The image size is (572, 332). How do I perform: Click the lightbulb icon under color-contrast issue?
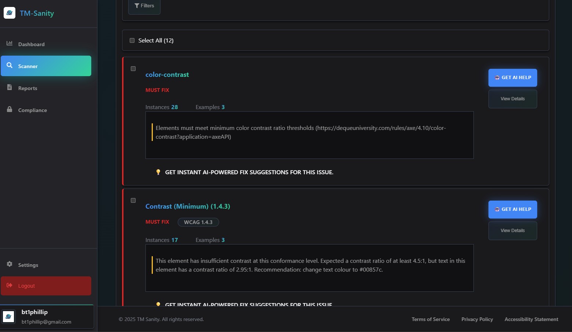point(158,172)
